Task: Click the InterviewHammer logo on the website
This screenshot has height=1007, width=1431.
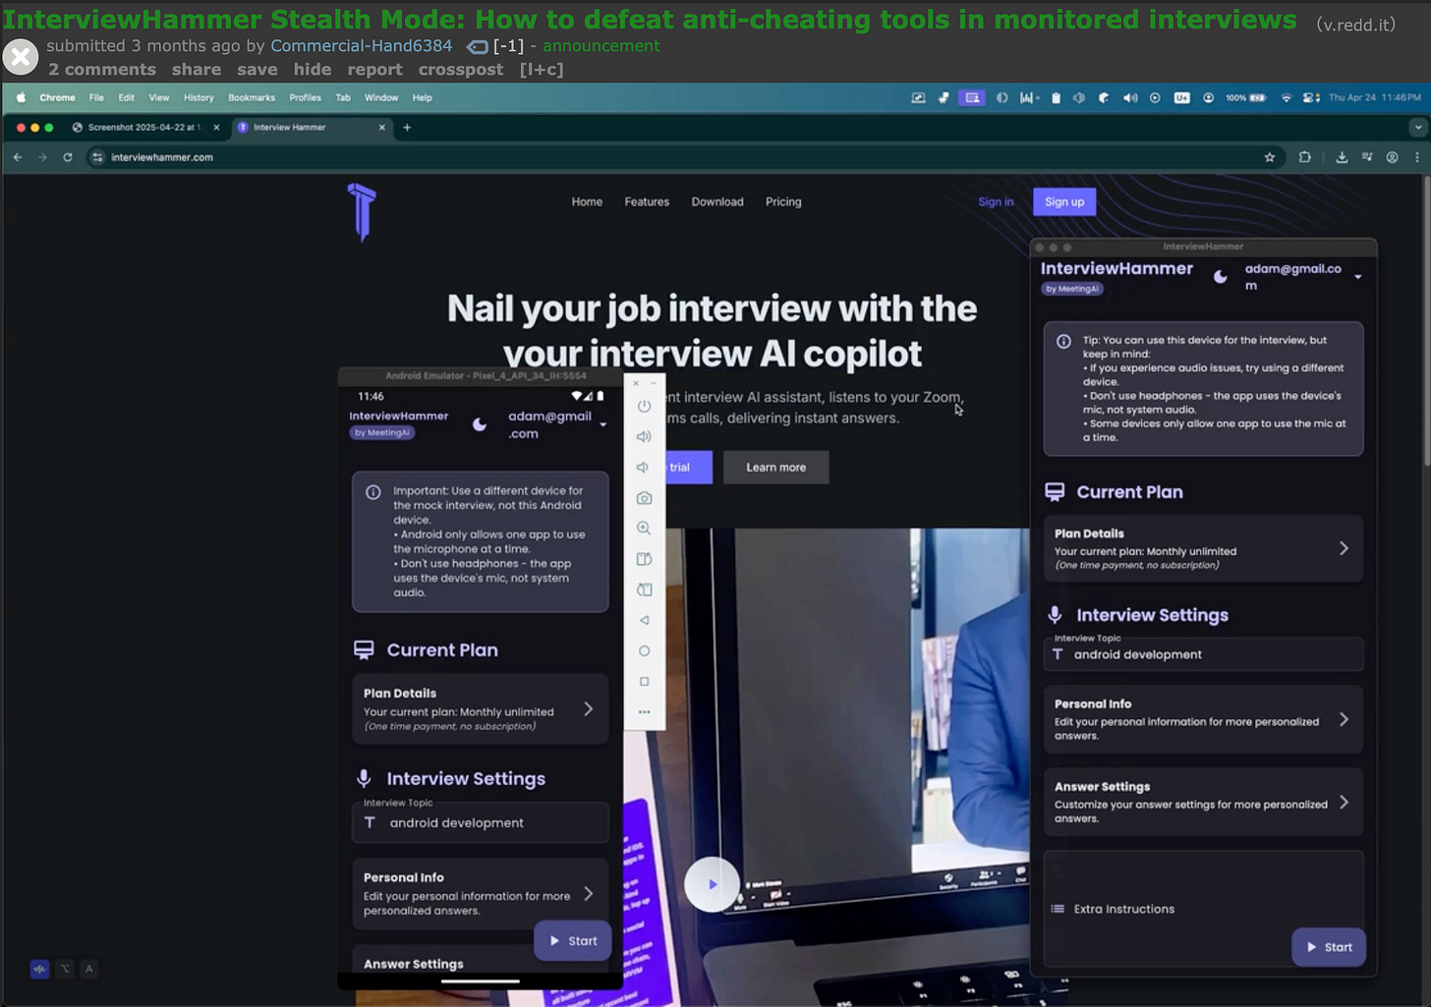Action: tap(362, 211)
